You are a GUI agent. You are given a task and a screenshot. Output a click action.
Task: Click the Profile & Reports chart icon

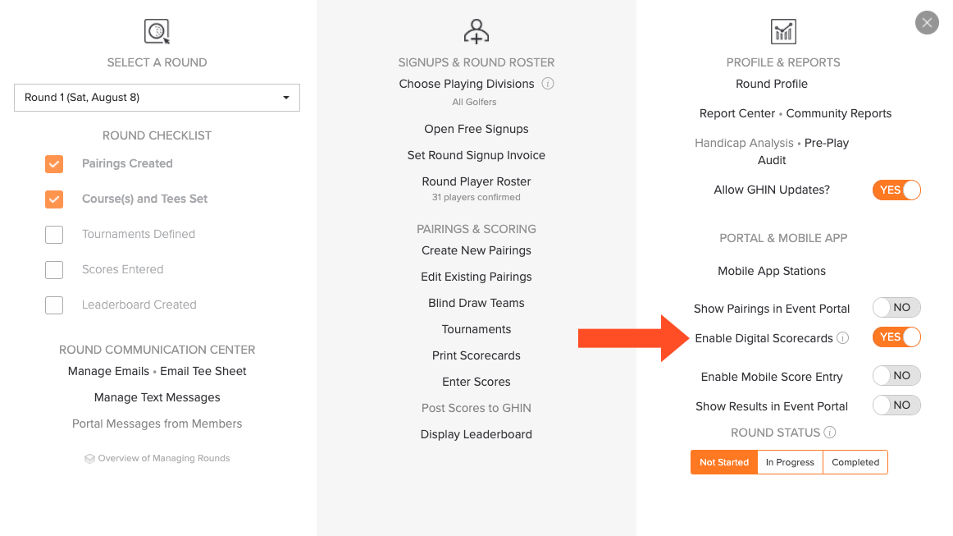[x=783, y=32]
